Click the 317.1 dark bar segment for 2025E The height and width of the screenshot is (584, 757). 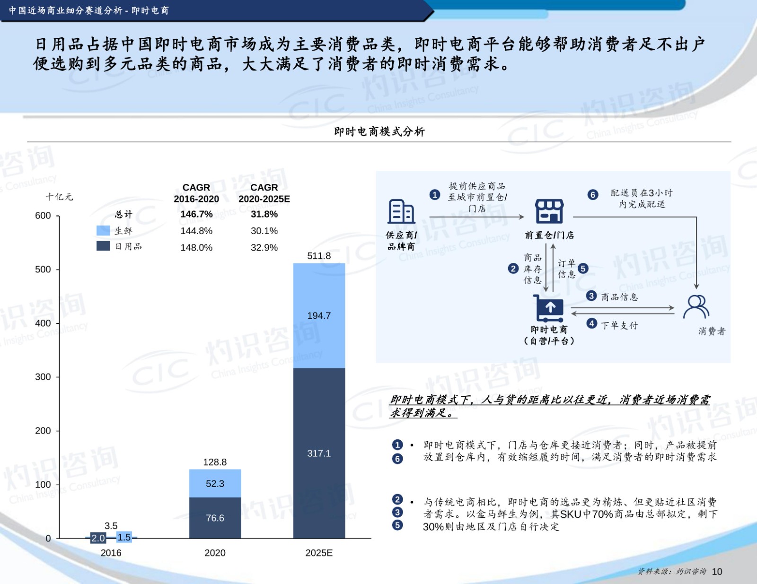[319, 453]
